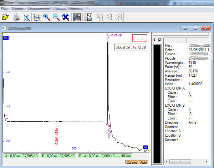Print the trace using printer icon
The image size is (214, 168).
[16, 17]
